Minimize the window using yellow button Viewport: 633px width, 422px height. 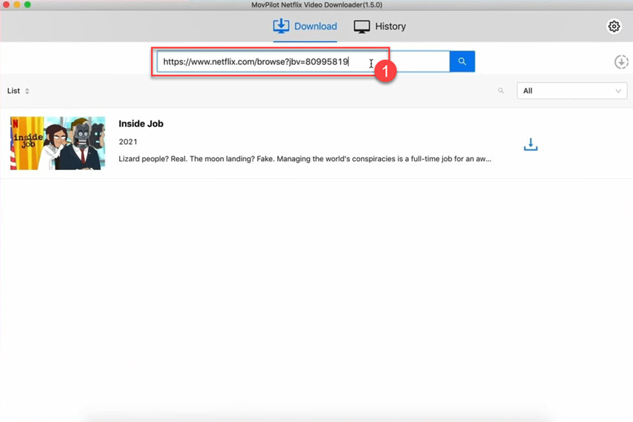pyautogui.click(x=16, y=5)
